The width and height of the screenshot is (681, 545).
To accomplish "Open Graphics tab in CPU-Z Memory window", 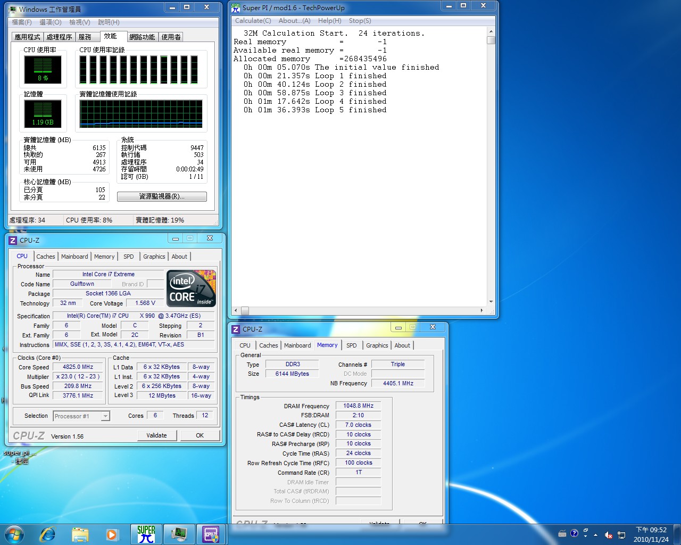I will [377, 345].
